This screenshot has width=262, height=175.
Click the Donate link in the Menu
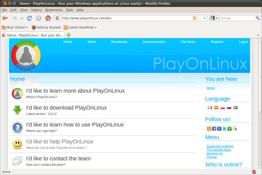click(x=211, y=157)
